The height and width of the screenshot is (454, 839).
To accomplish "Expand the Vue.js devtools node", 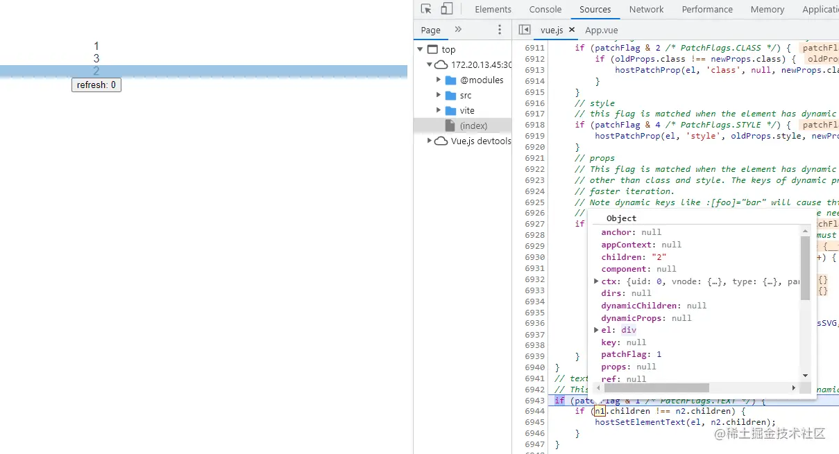I will pos(430,141).
